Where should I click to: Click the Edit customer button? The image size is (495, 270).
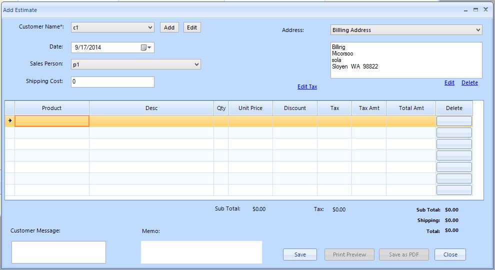coord(192,27)
